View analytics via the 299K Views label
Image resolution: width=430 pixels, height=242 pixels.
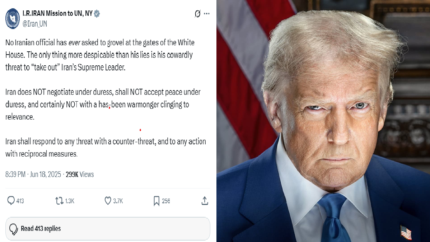pyautogui.click(x=80, y=174)
